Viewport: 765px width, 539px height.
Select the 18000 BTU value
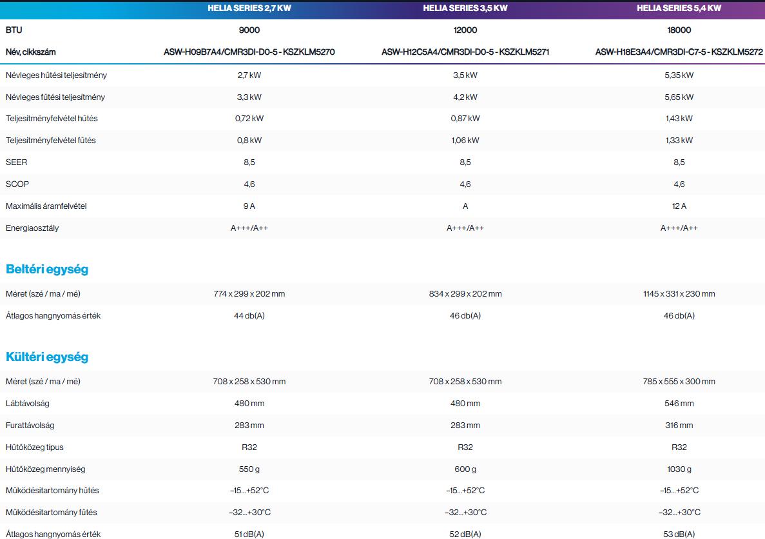click(x=679, y=30)
